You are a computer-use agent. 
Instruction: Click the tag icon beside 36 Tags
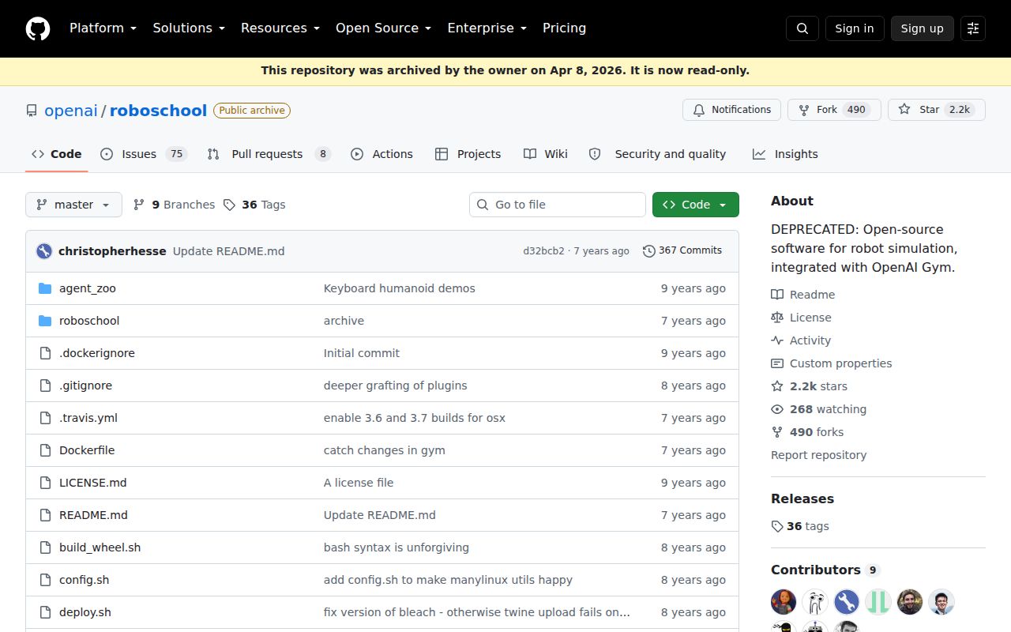coord(229,205)
